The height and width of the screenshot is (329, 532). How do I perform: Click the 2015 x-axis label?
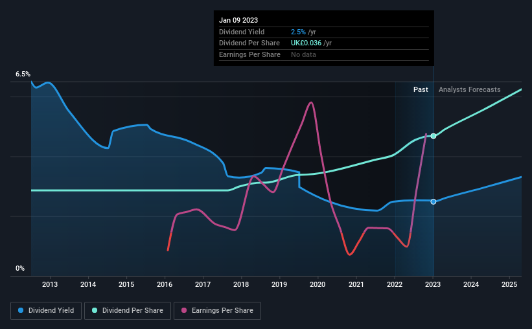(126, 284)
